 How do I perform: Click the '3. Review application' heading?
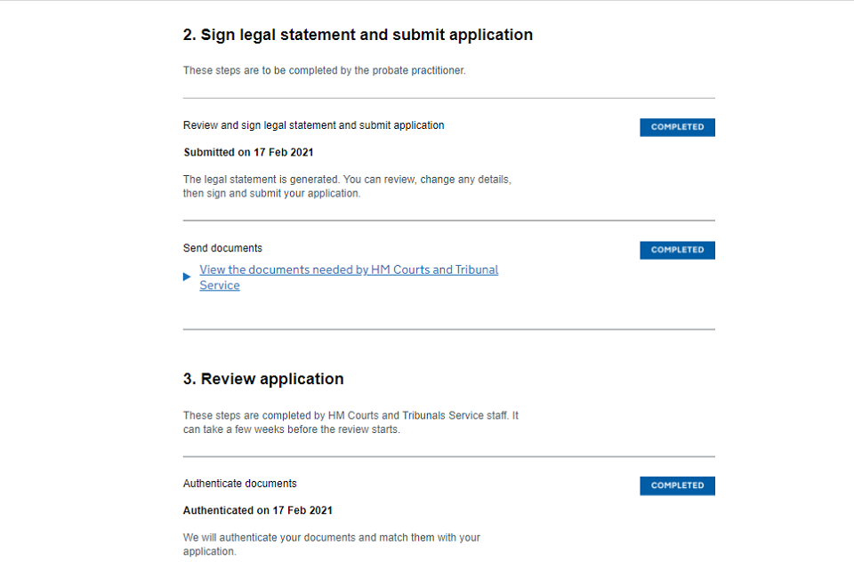pos(263,379)
